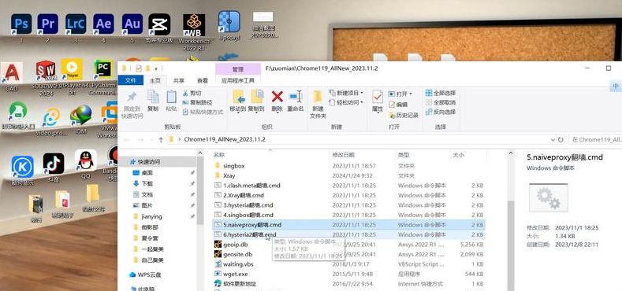The width and height of the screenshot is (622, 291).
Task: Open the Share ribbon tab
Action: coord(178,80)
